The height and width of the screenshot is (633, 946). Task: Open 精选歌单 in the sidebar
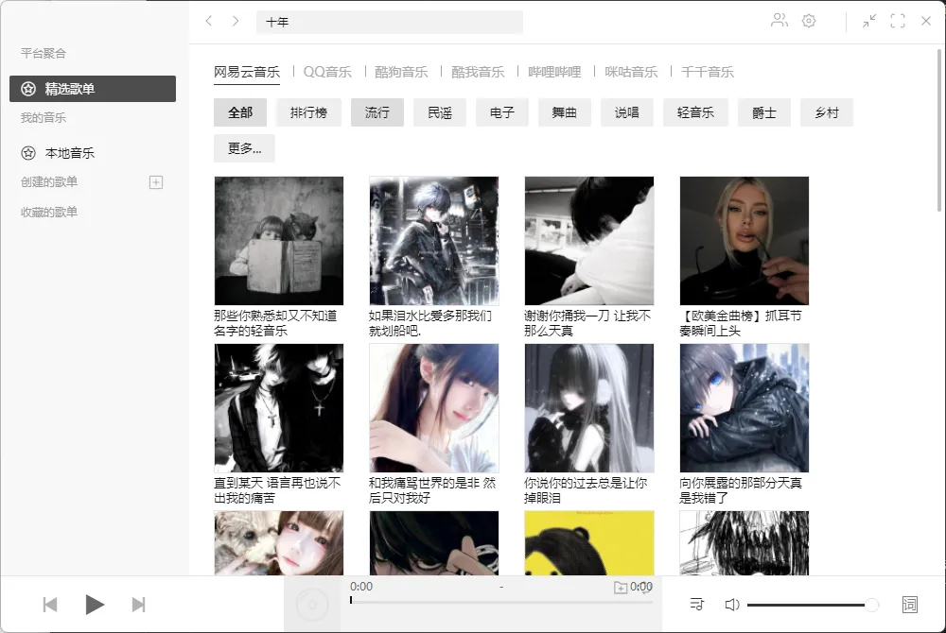tap(93, 89)
